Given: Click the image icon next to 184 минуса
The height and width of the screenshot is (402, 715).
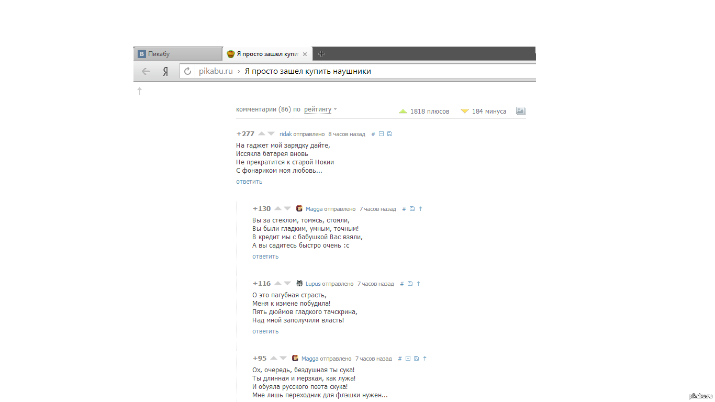Looking at the screenshot, I should tap(520, 111).
